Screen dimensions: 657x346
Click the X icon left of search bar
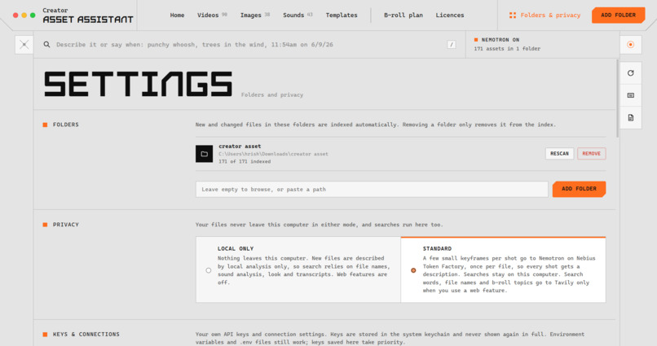tap(24, 44)
